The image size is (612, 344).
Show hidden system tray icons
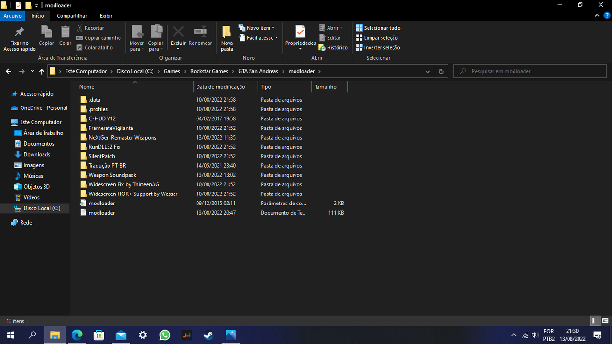point(514,335)
